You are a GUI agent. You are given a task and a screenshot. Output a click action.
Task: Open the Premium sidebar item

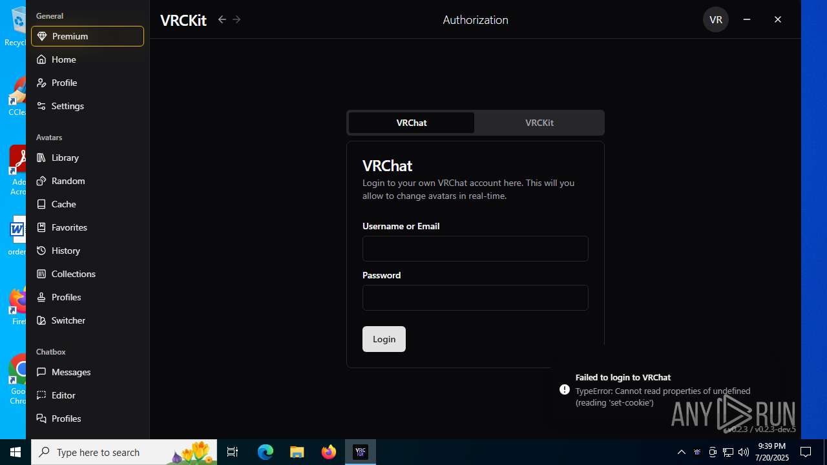(x=87, y=36)
